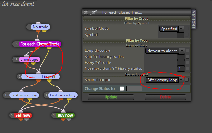
Task: Click the Change Status to text field
Action: [x=134, y=89]
